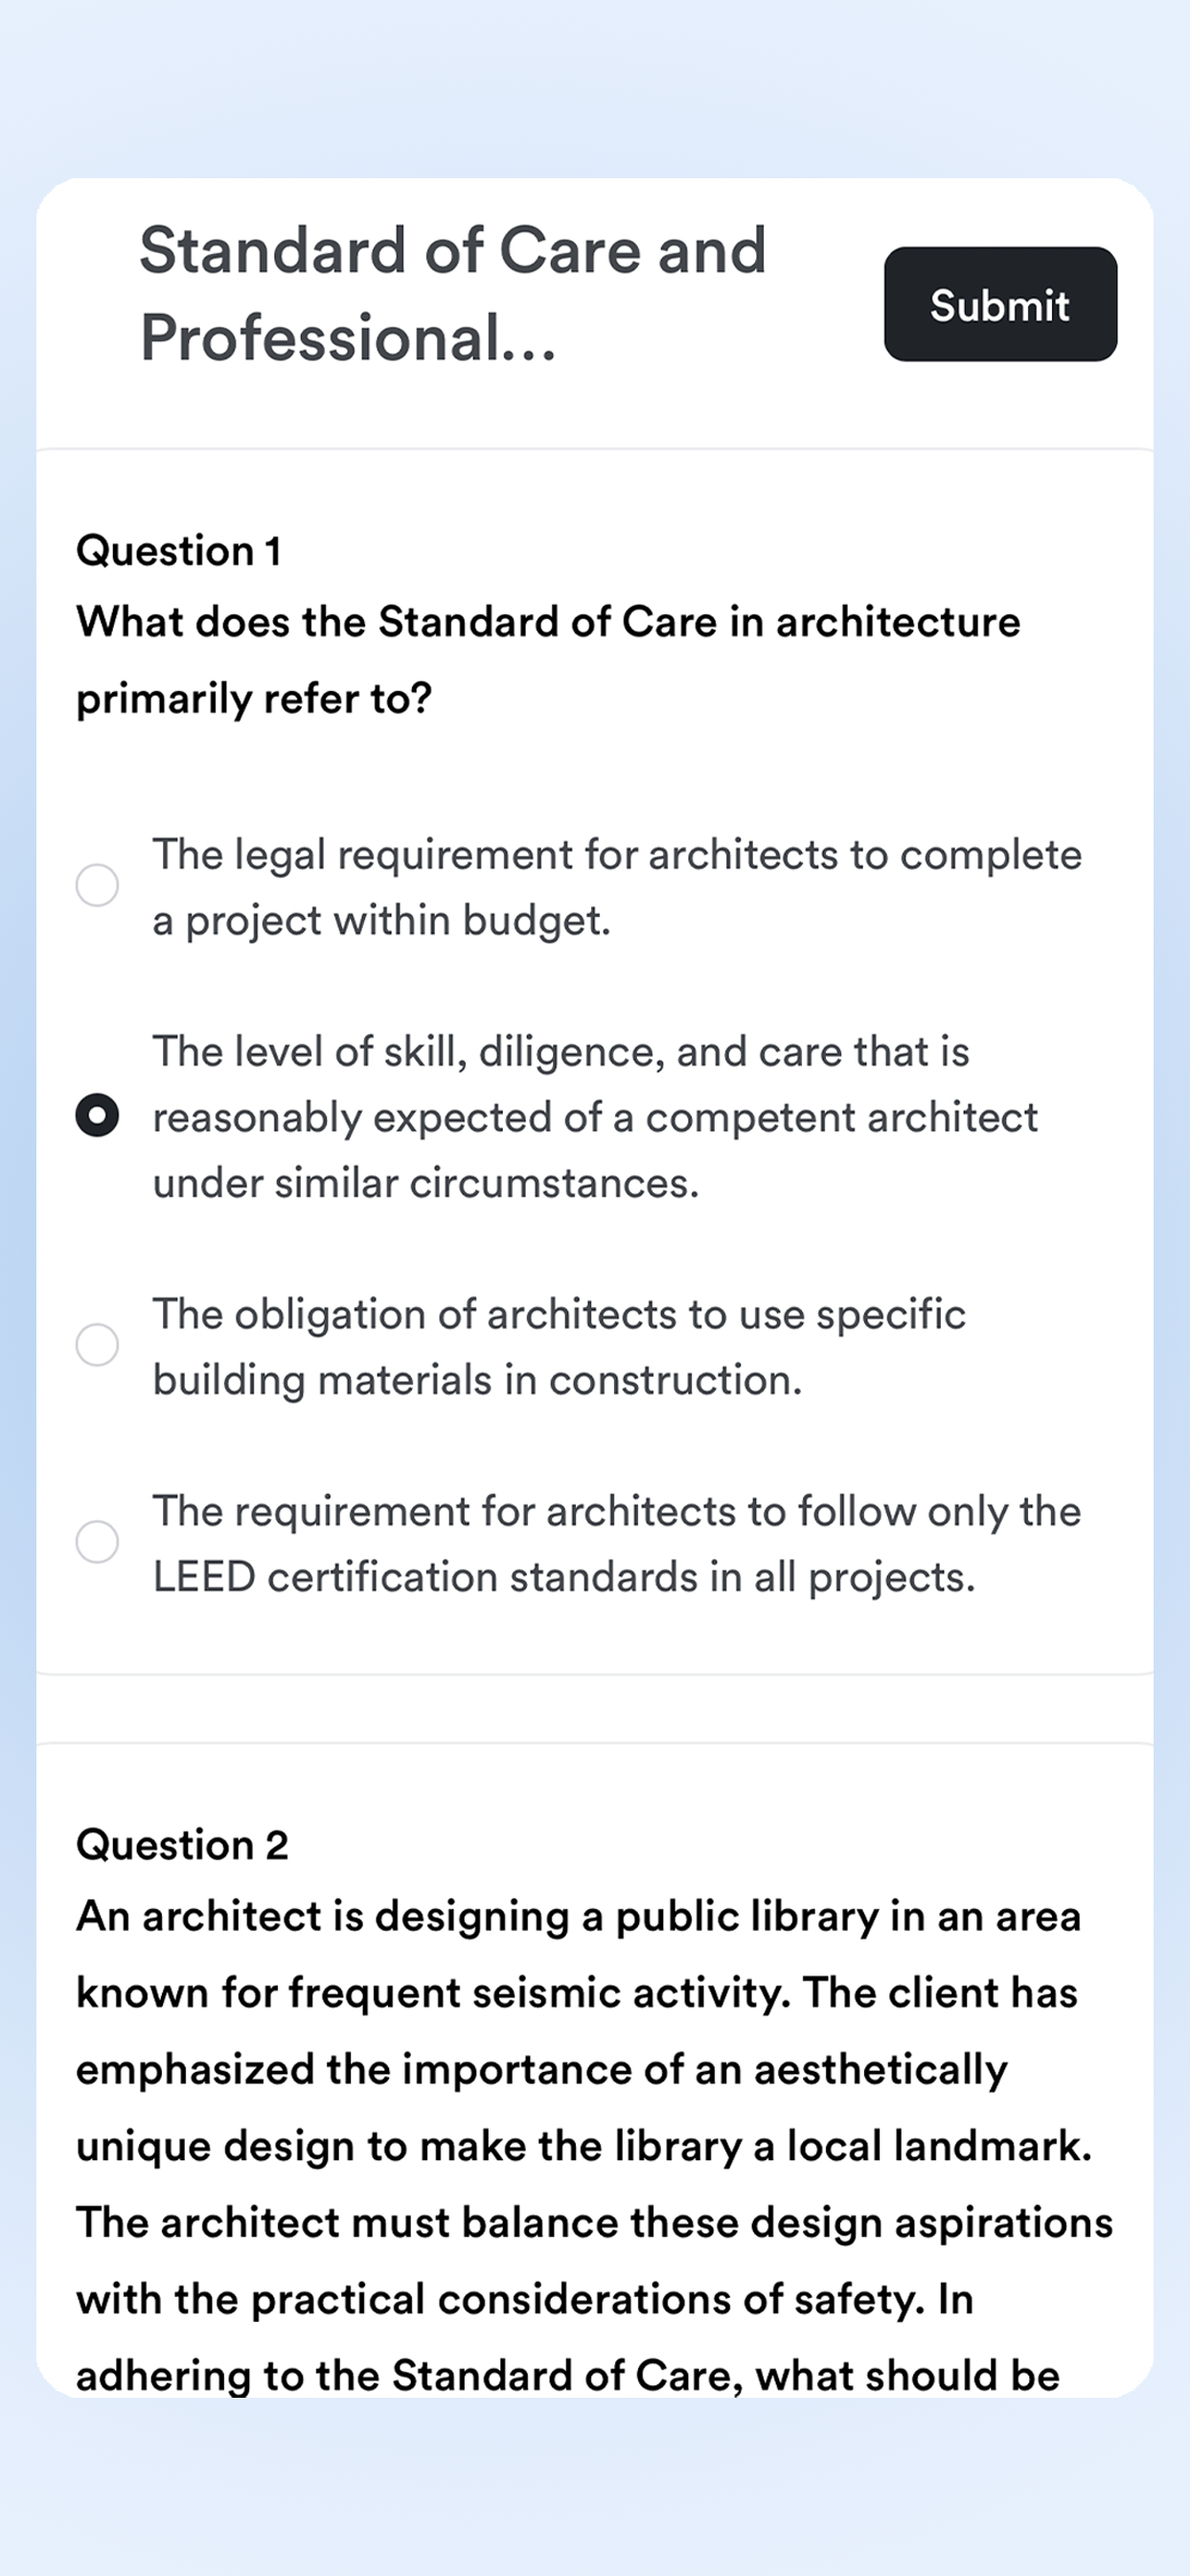The image size is (1190, 2576).
Task: Click the answer text about legal requirement within budget
Action: click(x=617, y=887)
